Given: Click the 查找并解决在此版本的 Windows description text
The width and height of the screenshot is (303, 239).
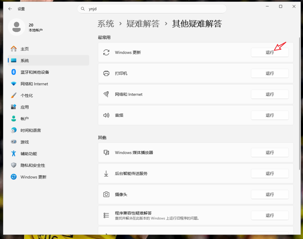Looking at the screenshot, I should 157,218.
